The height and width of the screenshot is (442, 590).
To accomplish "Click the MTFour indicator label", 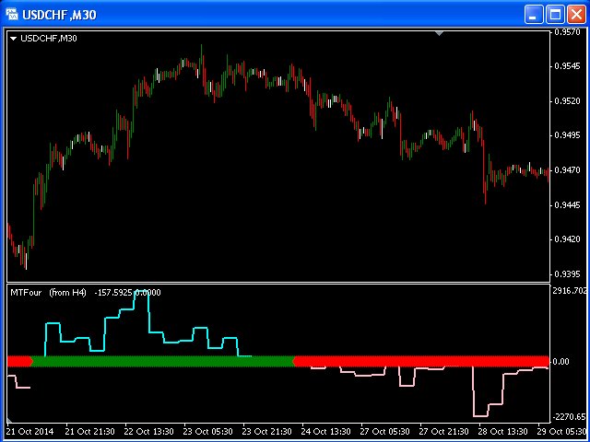I will click(26, 293).
